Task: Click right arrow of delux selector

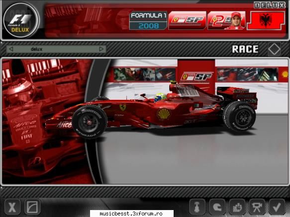Action: point(101,49)
